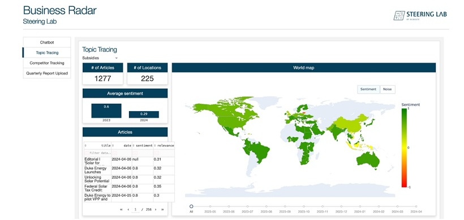Jump to first page of articles

(x=121, y=209)
